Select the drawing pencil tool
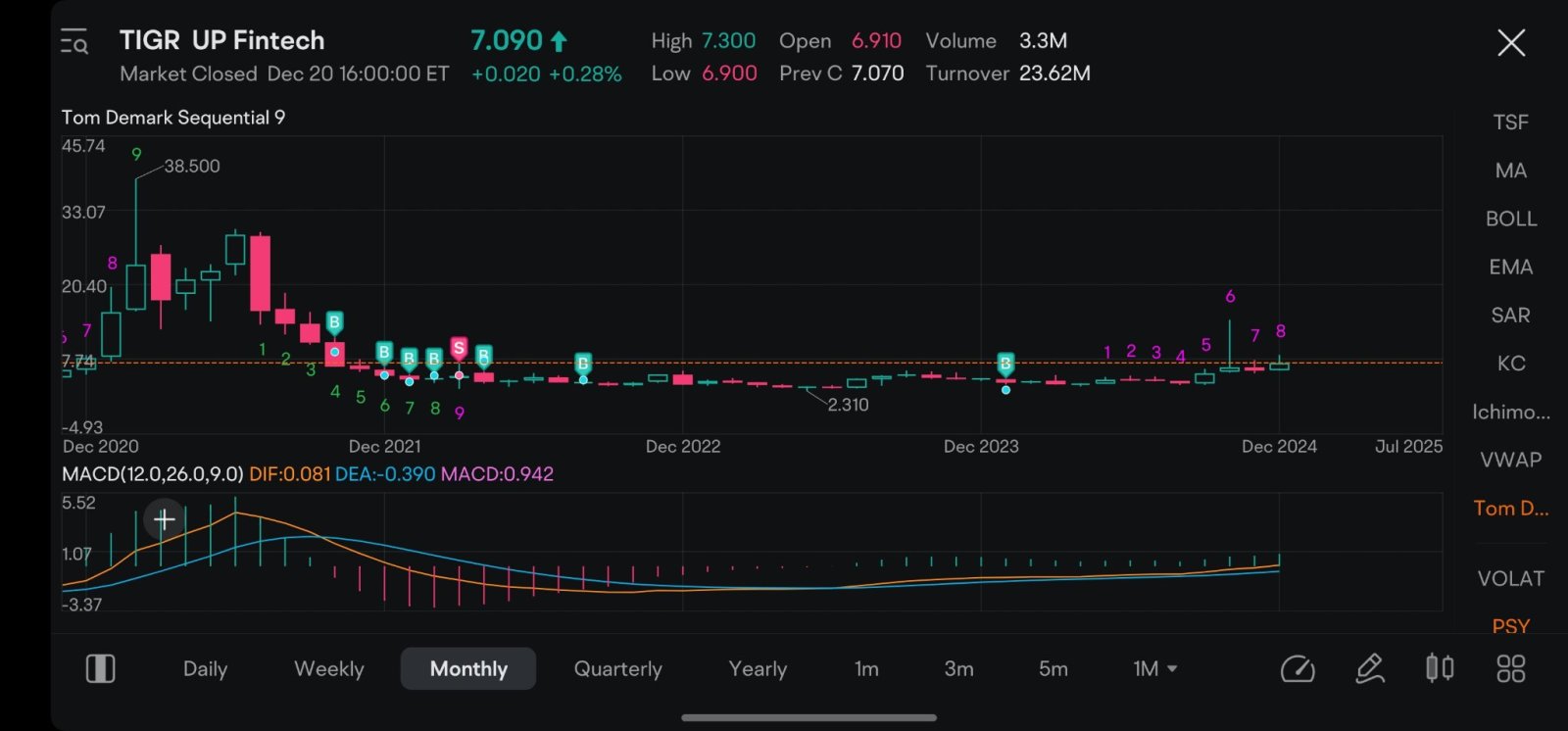1568x731 pixels. [x=1370, y=668]
